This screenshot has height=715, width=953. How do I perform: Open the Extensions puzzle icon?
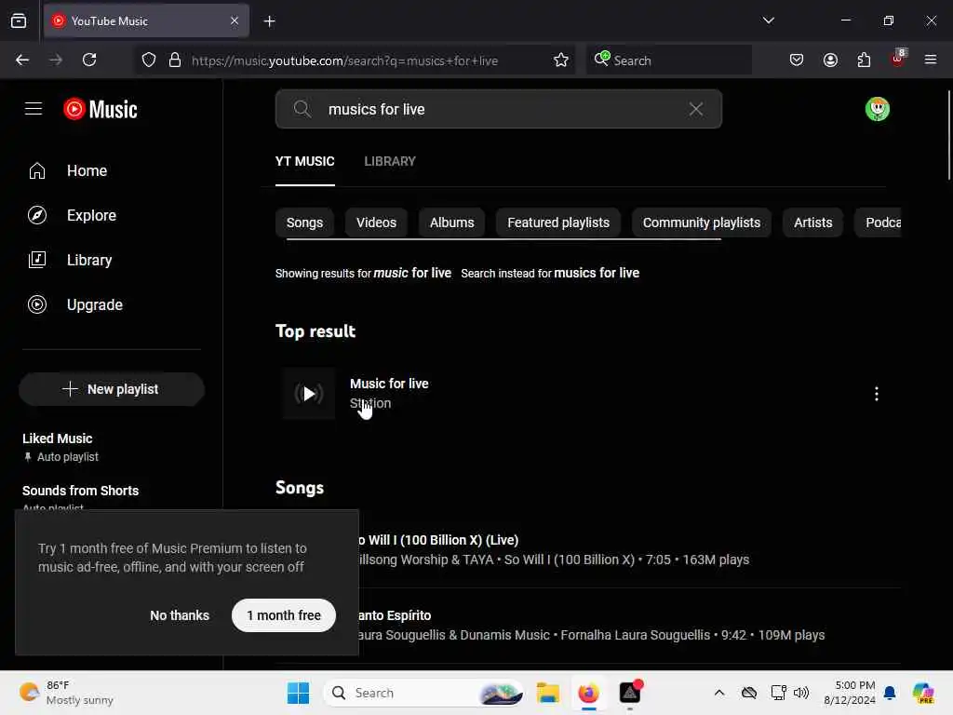[x=864, y=61]
